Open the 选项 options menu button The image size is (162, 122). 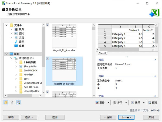pyautogui.click(x=29, y=117)
